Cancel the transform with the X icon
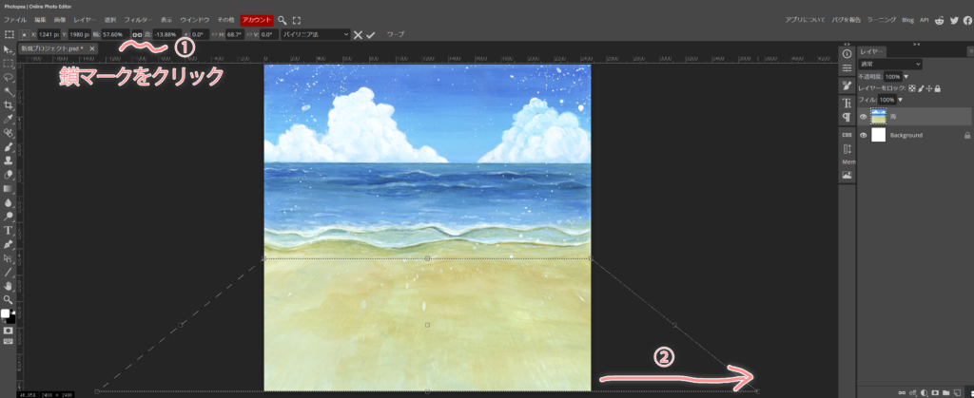The height and width of the screenshot is (398, 974). 358,34
